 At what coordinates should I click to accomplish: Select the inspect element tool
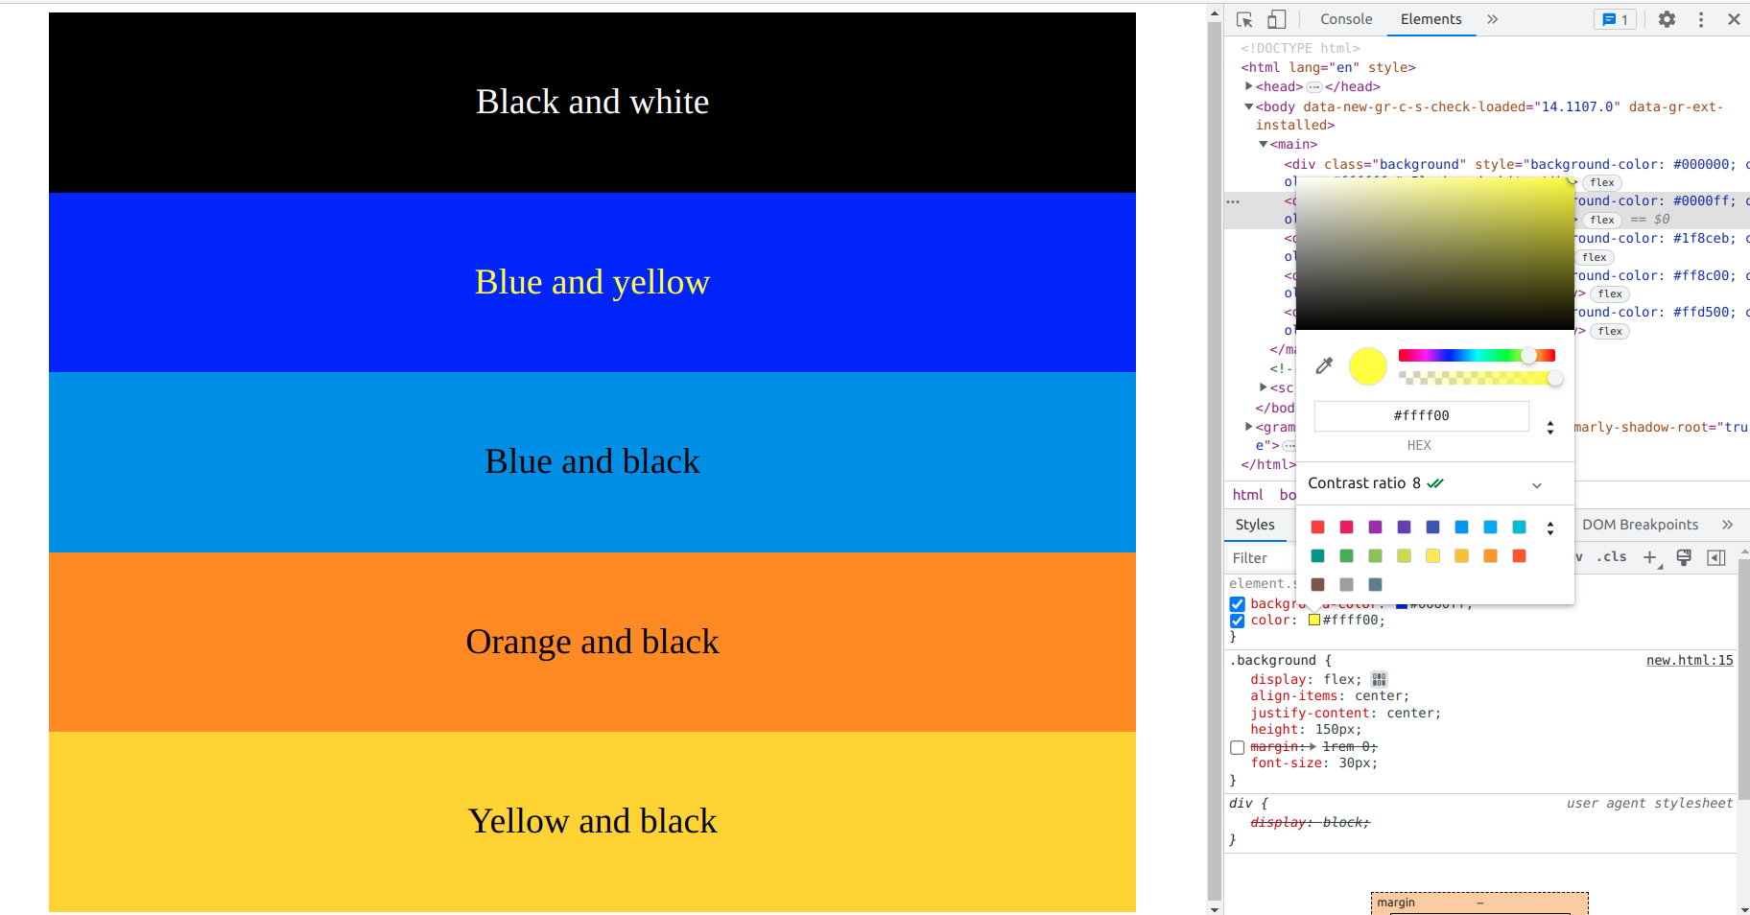click(x=1243, y=19)
